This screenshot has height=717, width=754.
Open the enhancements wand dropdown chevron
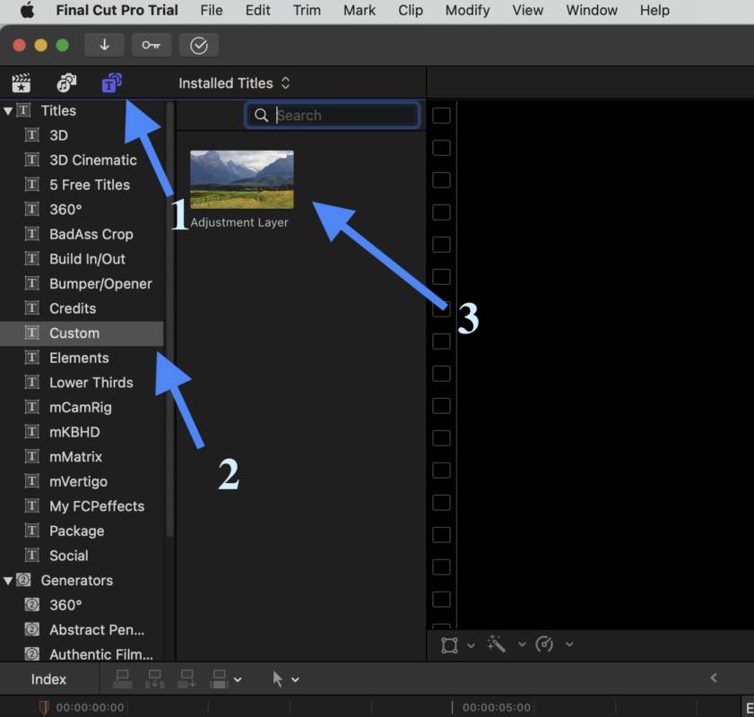pyautogui.click(x=522, y=644)
